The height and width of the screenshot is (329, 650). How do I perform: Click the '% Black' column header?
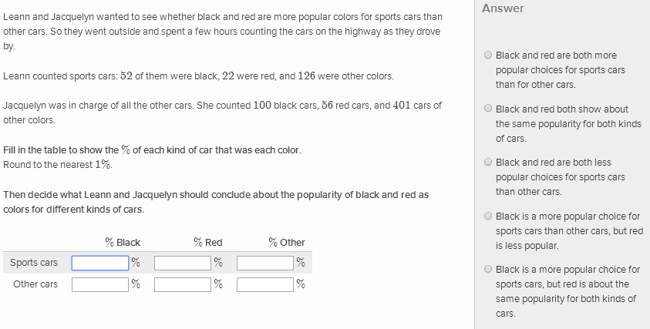(x=123, y=242)
